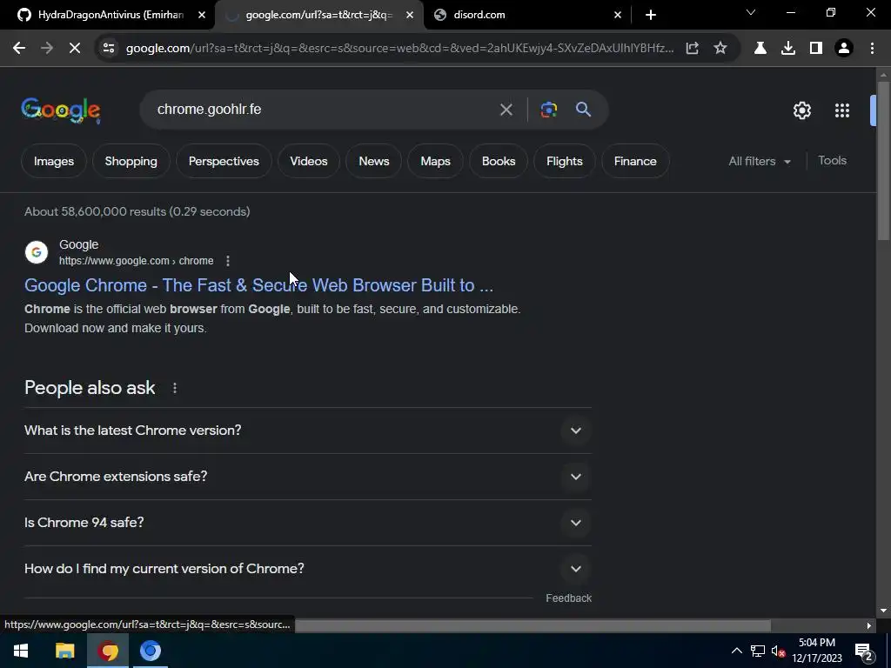Click the google.com › chrome URL breadcrumb

pyautogui.click(x=137, y=261)
